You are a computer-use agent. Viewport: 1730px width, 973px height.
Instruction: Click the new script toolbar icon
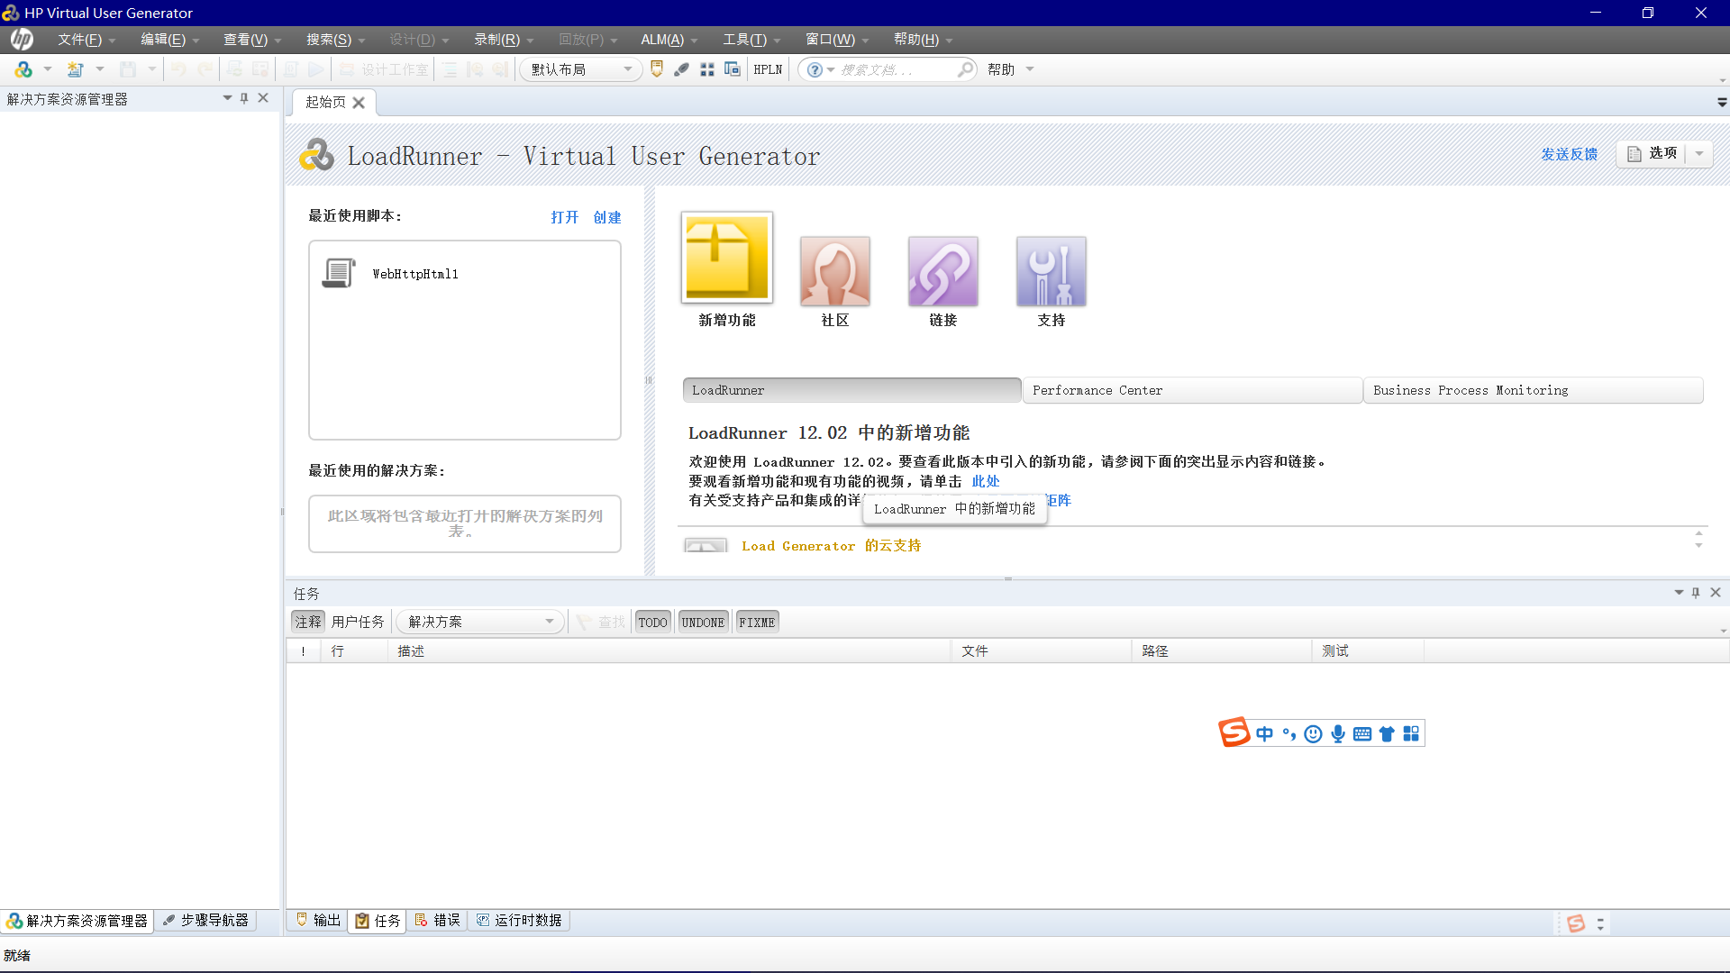point(76,69)
